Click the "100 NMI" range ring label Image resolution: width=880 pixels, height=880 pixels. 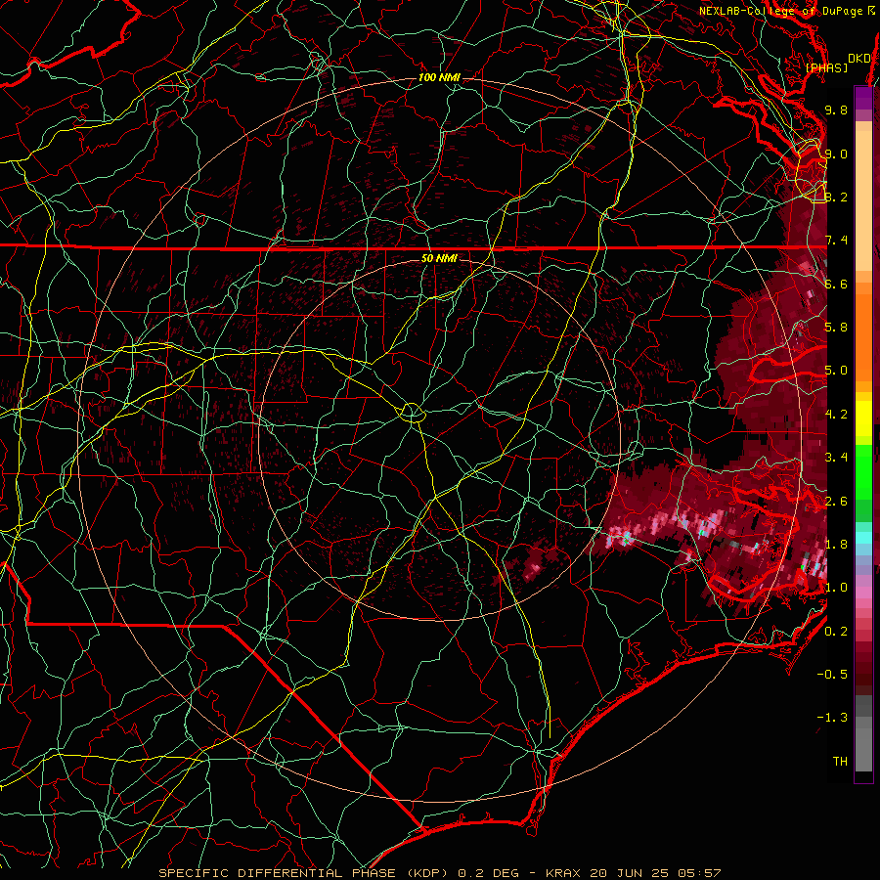point(439,77)
